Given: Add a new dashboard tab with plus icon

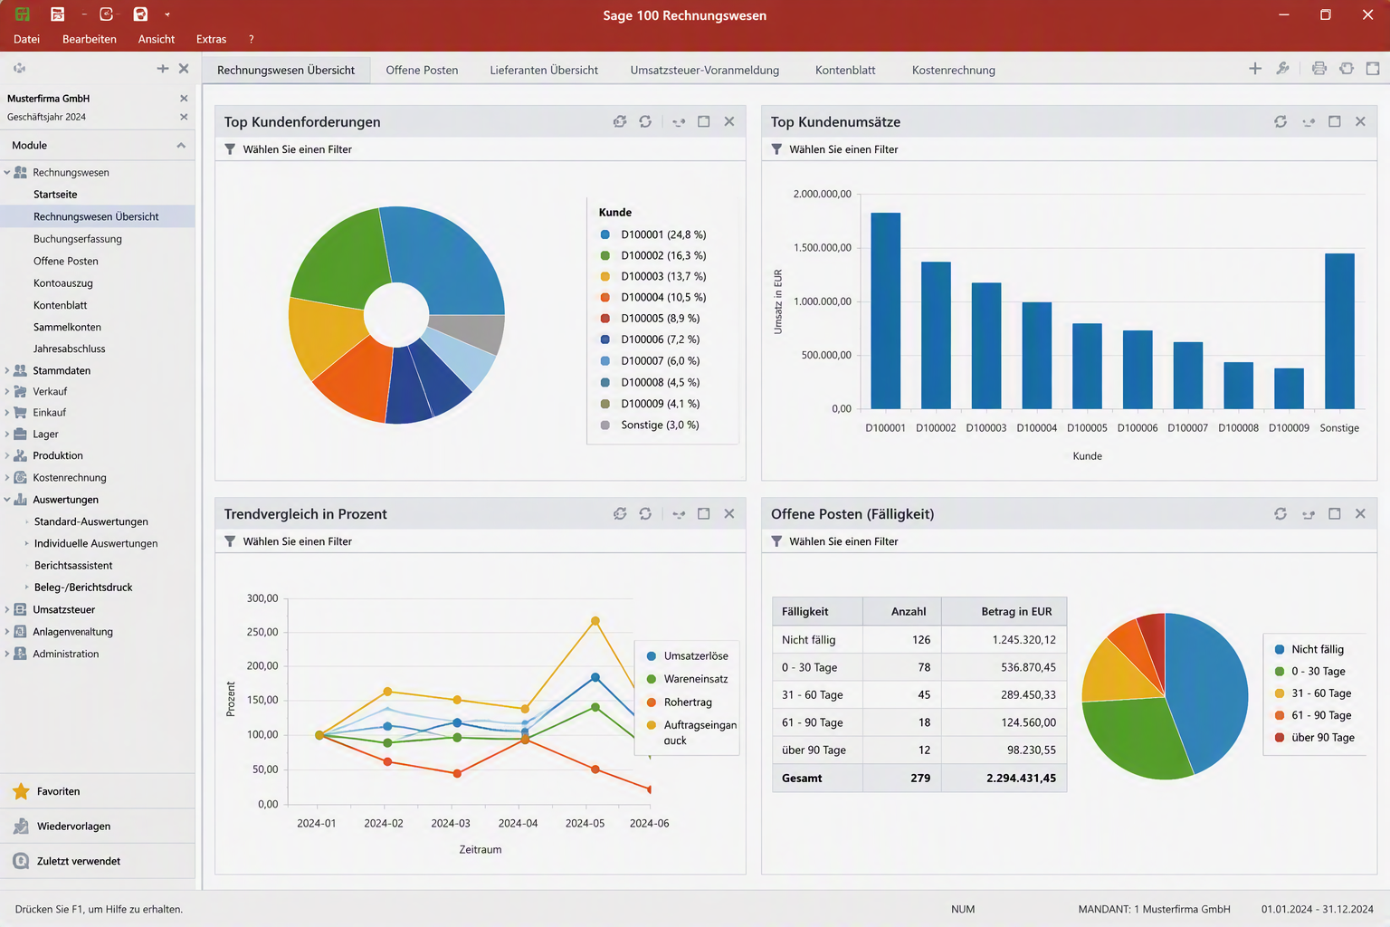Looking at the screenshot, I should [x=1255, y=69].
